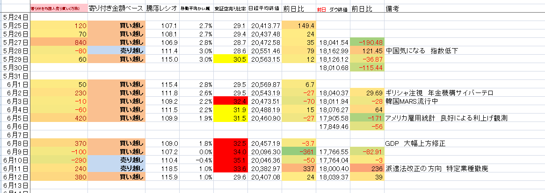Screen dimensions: 545x193
Task: Click the -56 Dow change cell
Action: 367,126
